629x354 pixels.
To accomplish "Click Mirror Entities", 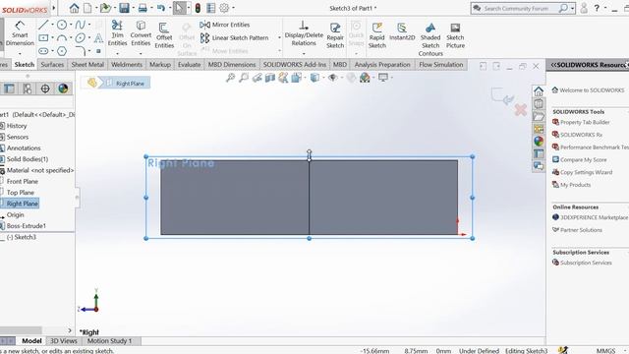I will point(225,25).
